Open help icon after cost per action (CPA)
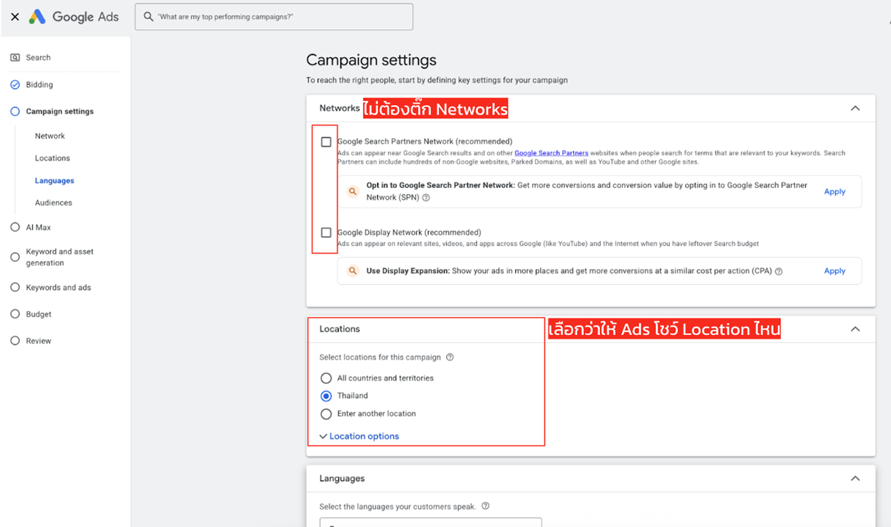The height and width of the screenshot is (527, 891). click(x=778, y=272)
